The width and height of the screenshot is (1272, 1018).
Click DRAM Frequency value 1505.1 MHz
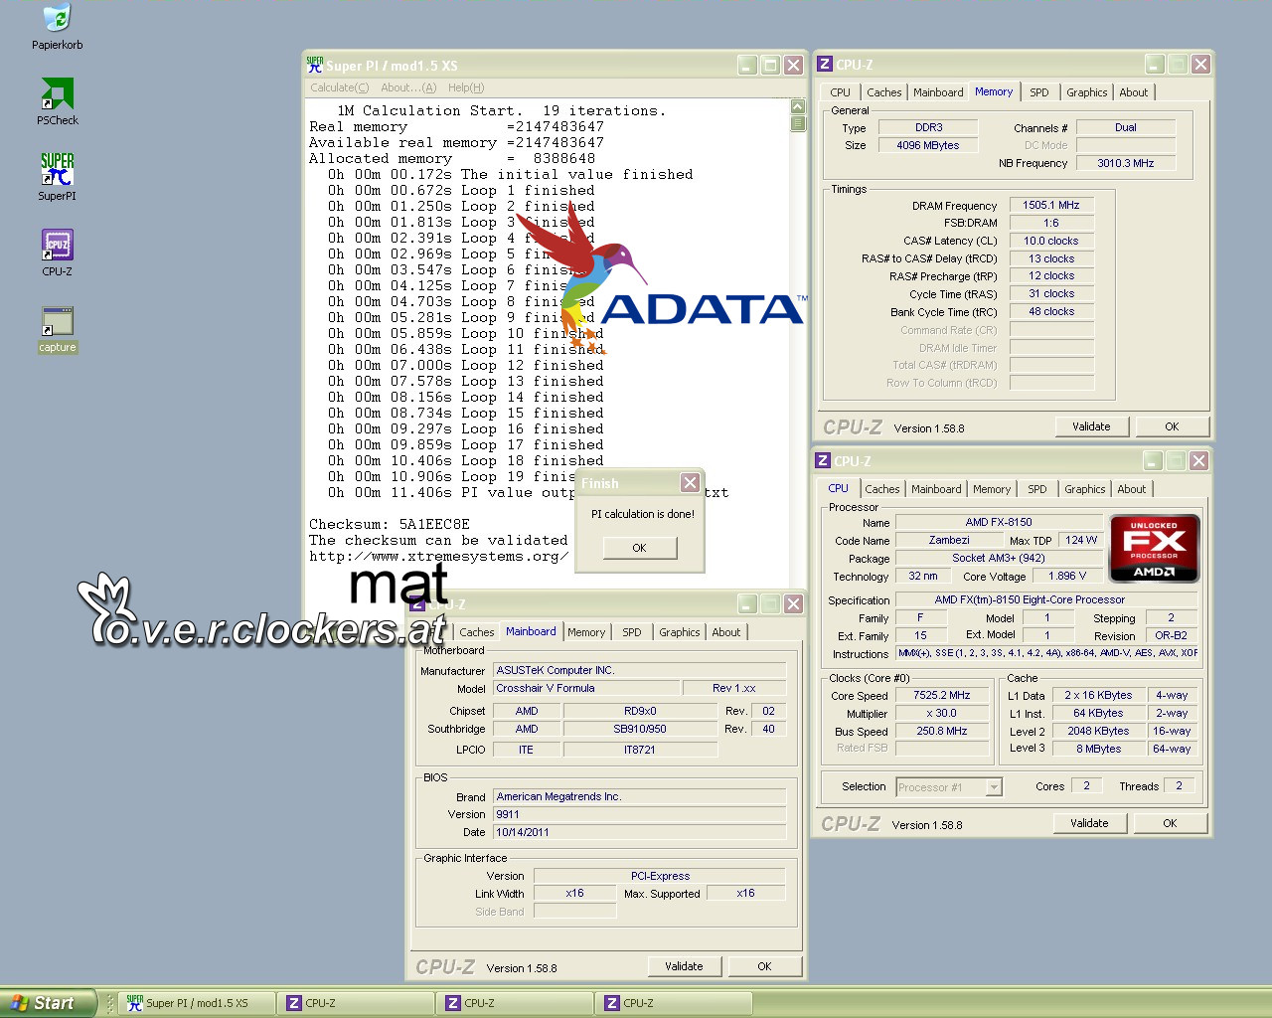pos(1051,205)
